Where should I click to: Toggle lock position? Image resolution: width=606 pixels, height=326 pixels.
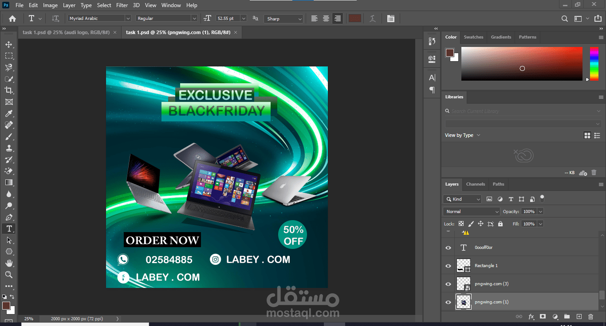[480, 224]
